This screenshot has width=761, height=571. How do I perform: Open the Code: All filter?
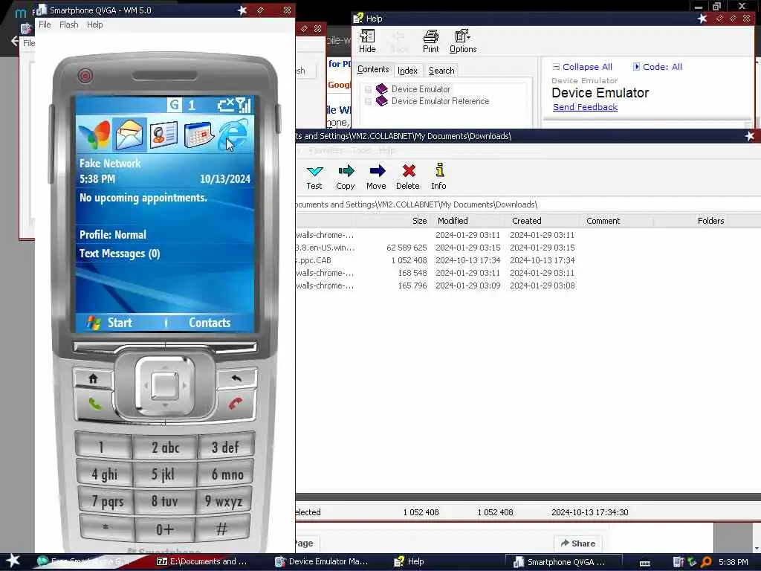(658, 67)
